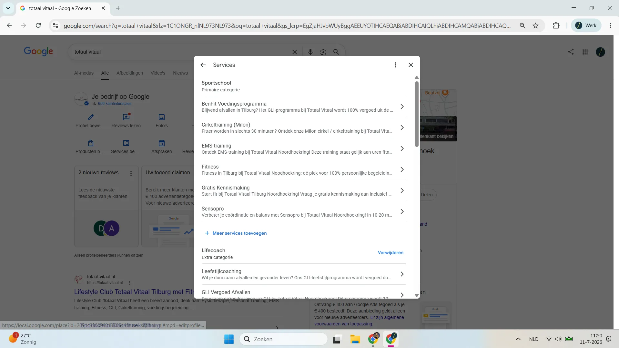Open the Google logo homepage
This screenshot has width=619, height=348.
38,51
